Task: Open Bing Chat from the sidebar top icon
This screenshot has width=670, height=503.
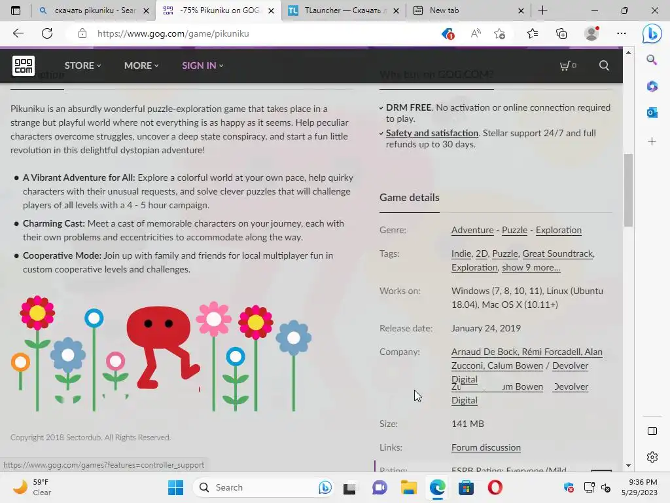Action: (652, 33)
